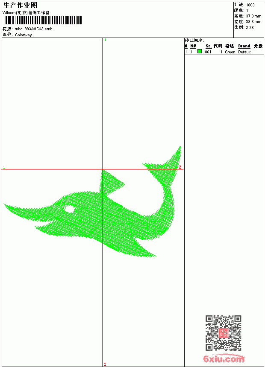Click the red marker 2 at bottom line
This screenshot has width=265, height=367.
click(x=105, y=364)
